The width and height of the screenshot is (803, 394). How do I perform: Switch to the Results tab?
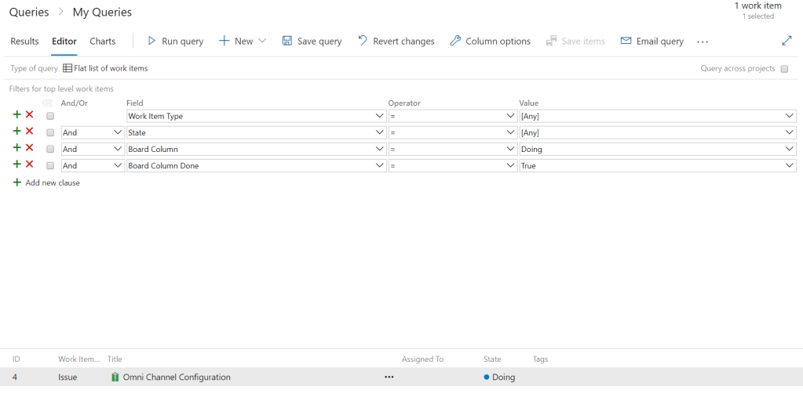click(x=24, y=42)
